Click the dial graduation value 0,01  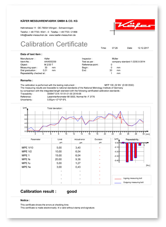[x=45, y=70]
